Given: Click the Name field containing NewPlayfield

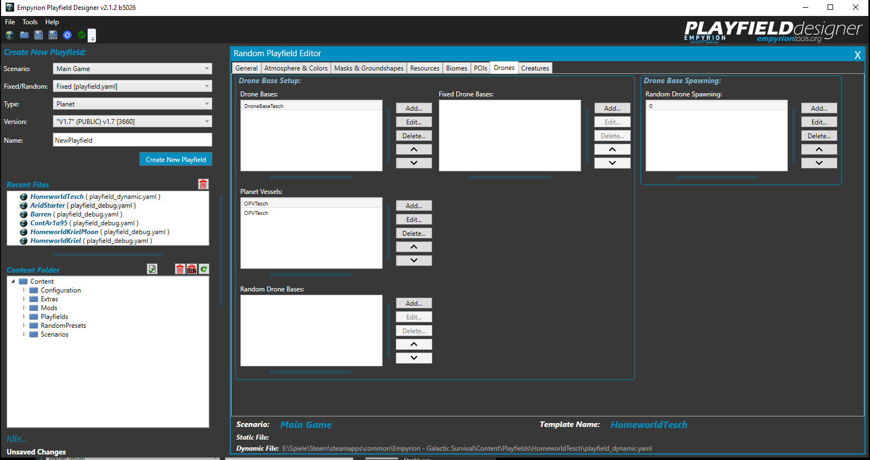Looking at the screenshot, I should click(133, 140).
